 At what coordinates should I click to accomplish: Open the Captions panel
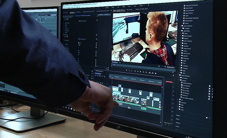(x=178, y=123)
